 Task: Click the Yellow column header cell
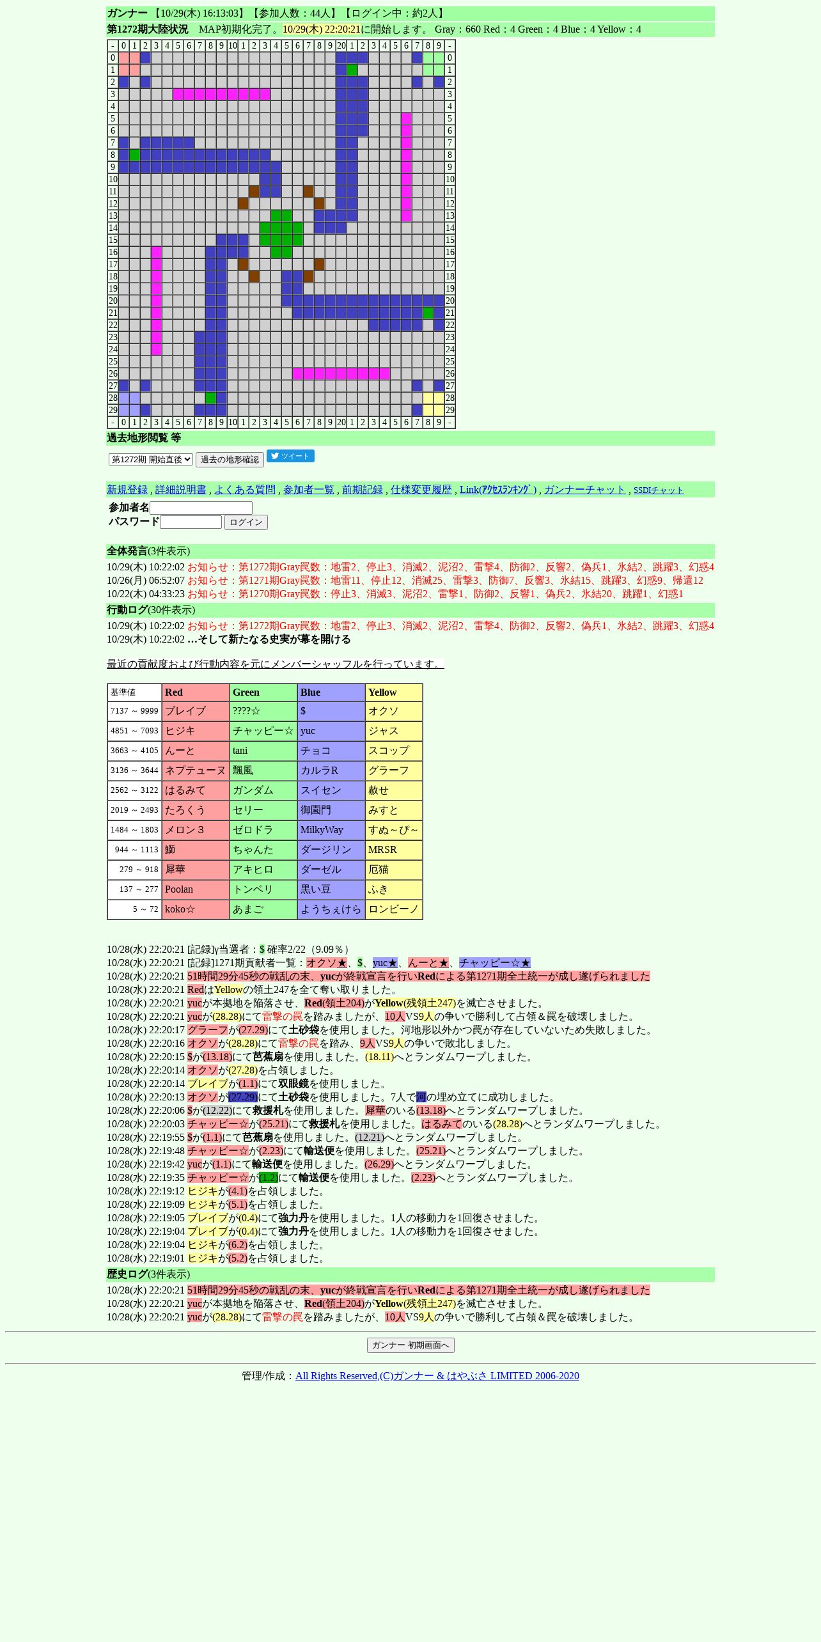(x=394, y=692)
